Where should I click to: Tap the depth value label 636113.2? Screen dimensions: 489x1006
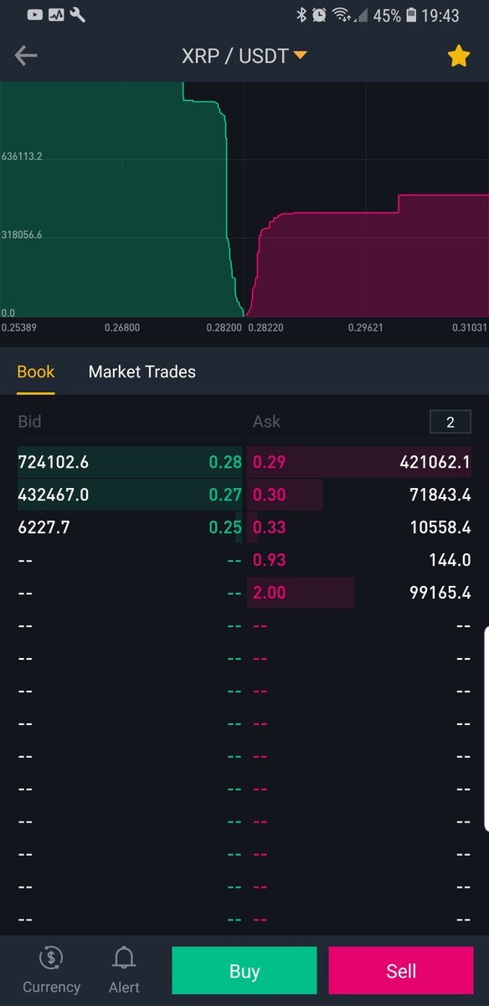22,157
